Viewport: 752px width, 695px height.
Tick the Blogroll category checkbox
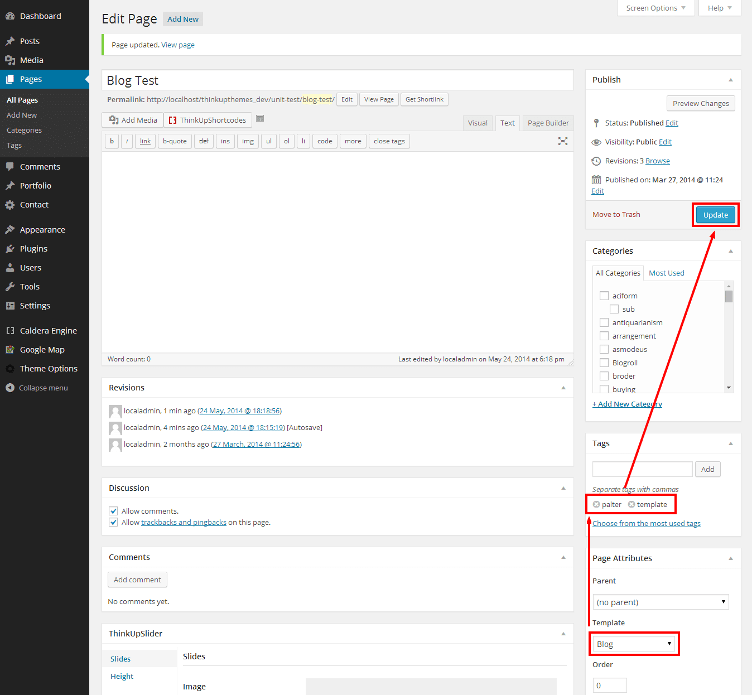click(x=604, y=363)
